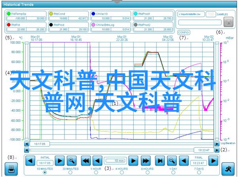Toggle the cyan RtdProd1 pen indicator

[135, 14]
